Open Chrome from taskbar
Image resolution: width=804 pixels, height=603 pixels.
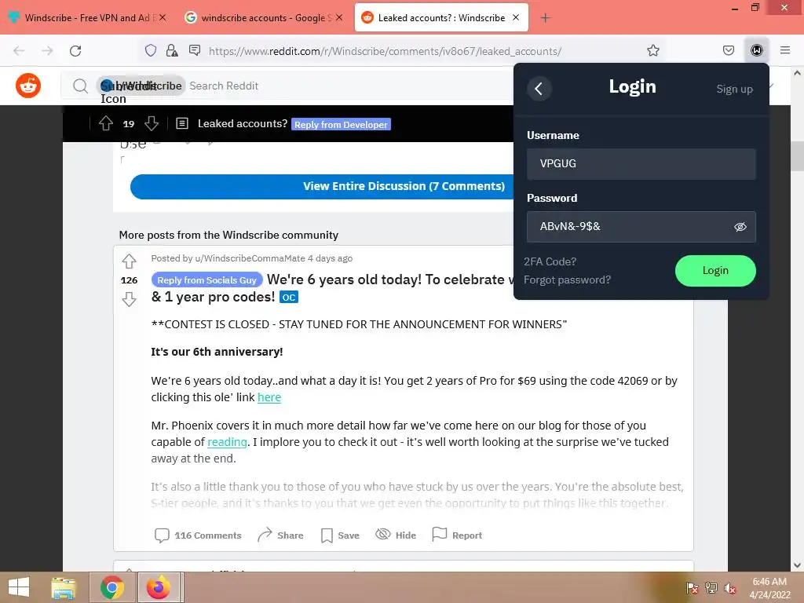click(111, 587)
